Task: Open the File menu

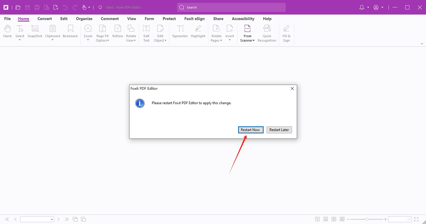Action: (7, 19)
